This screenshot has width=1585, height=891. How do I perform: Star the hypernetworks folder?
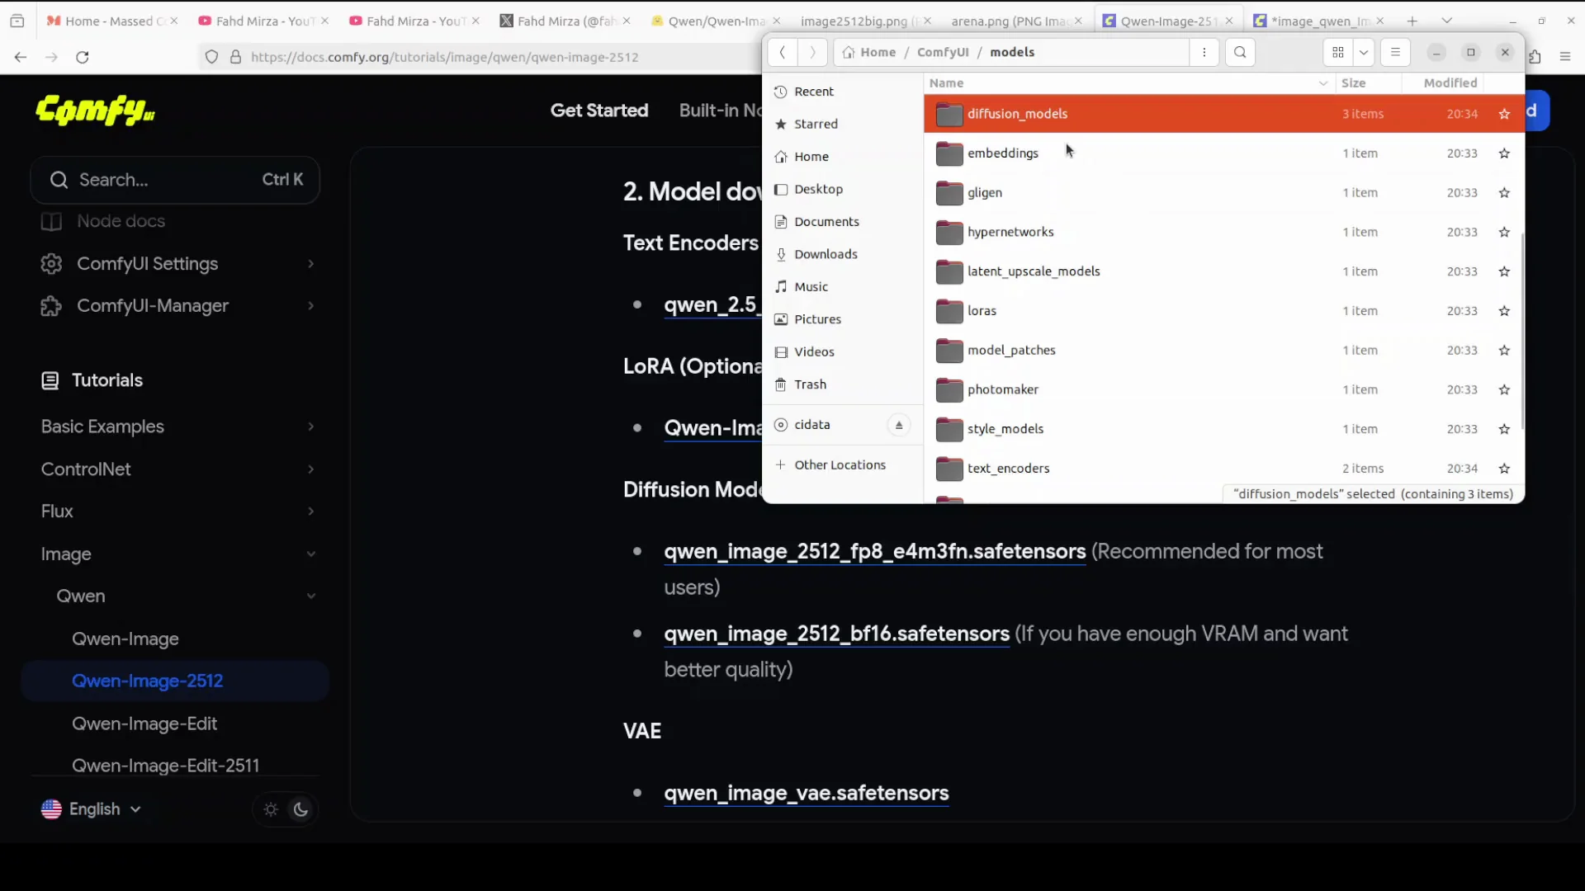1503,232
